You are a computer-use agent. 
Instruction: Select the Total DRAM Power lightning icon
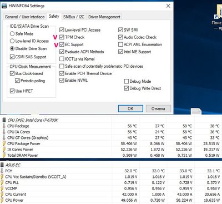[x=4, y=155]
